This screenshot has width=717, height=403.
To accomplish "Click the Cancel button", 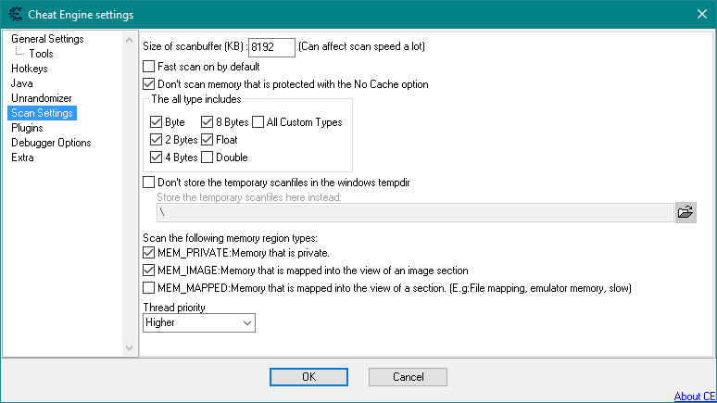I will [x=408, y=377].
